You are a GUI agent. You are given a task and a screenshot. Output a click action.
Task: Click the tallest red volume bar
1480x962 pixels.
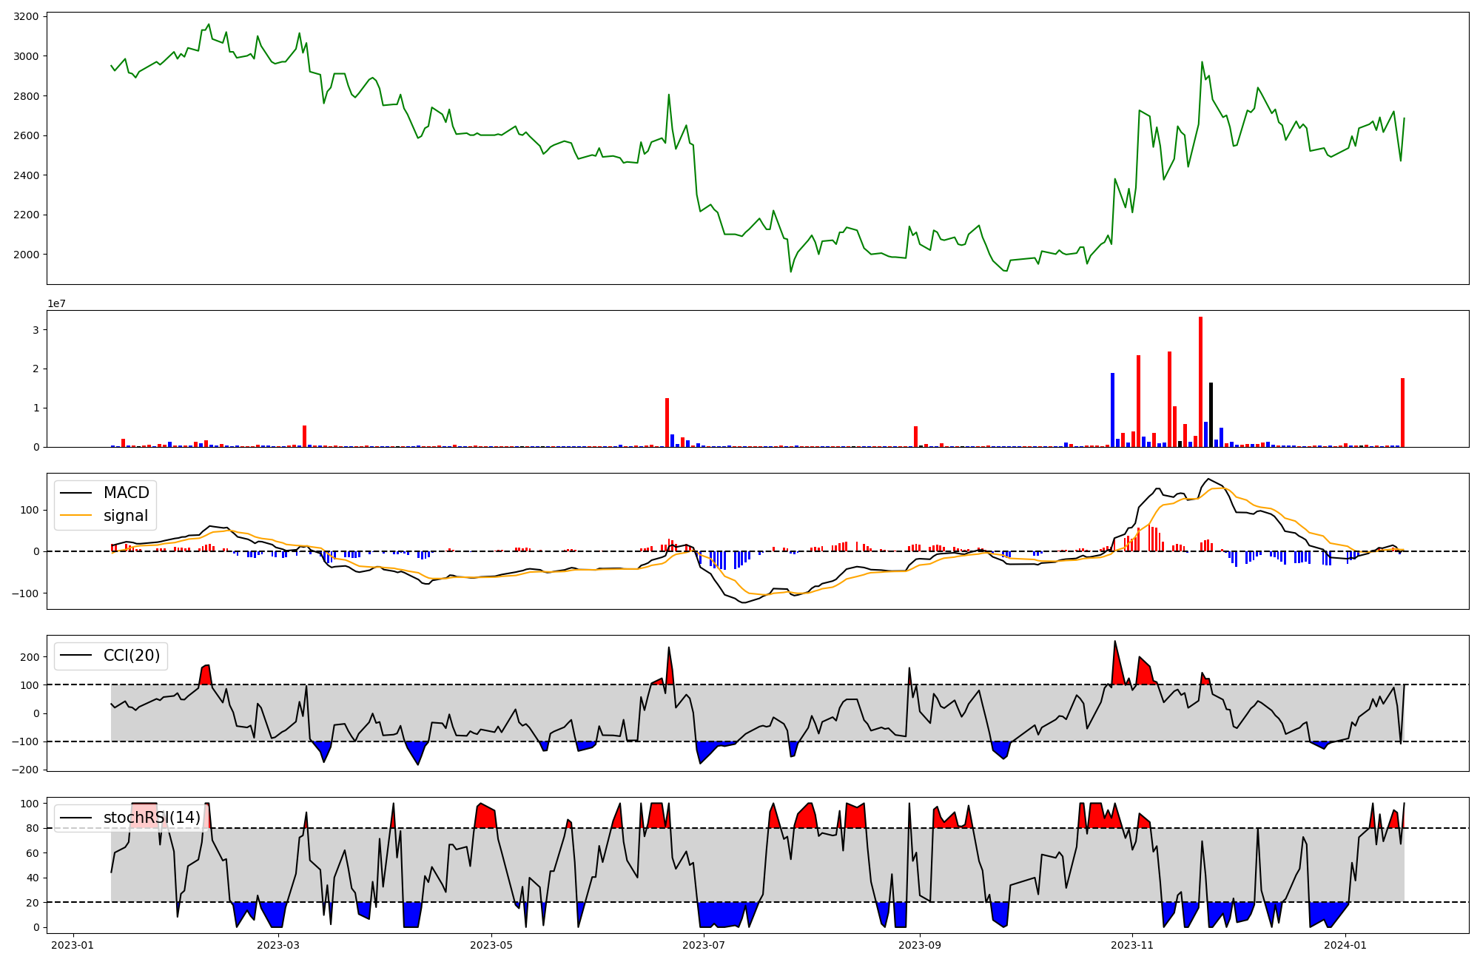tap(1200, 381)
